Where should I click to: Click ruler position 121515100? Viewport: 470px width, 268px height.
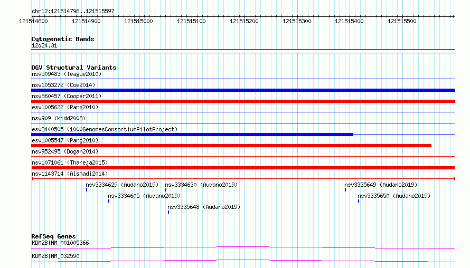coord(191,21)
